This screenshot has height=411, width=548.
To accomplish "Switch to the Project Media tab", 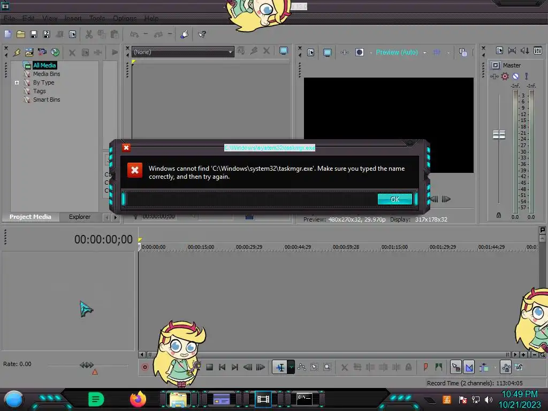I will 31,217.
